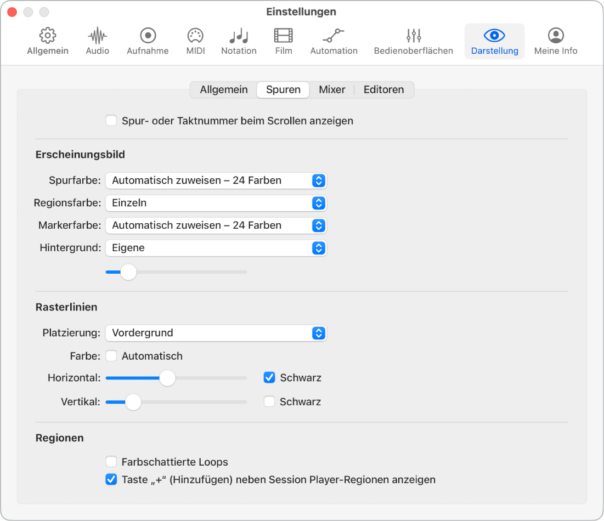The image size is (604, 521).
Task: Switch to the Allgemein sub-tab
Action: click(224, 90)
